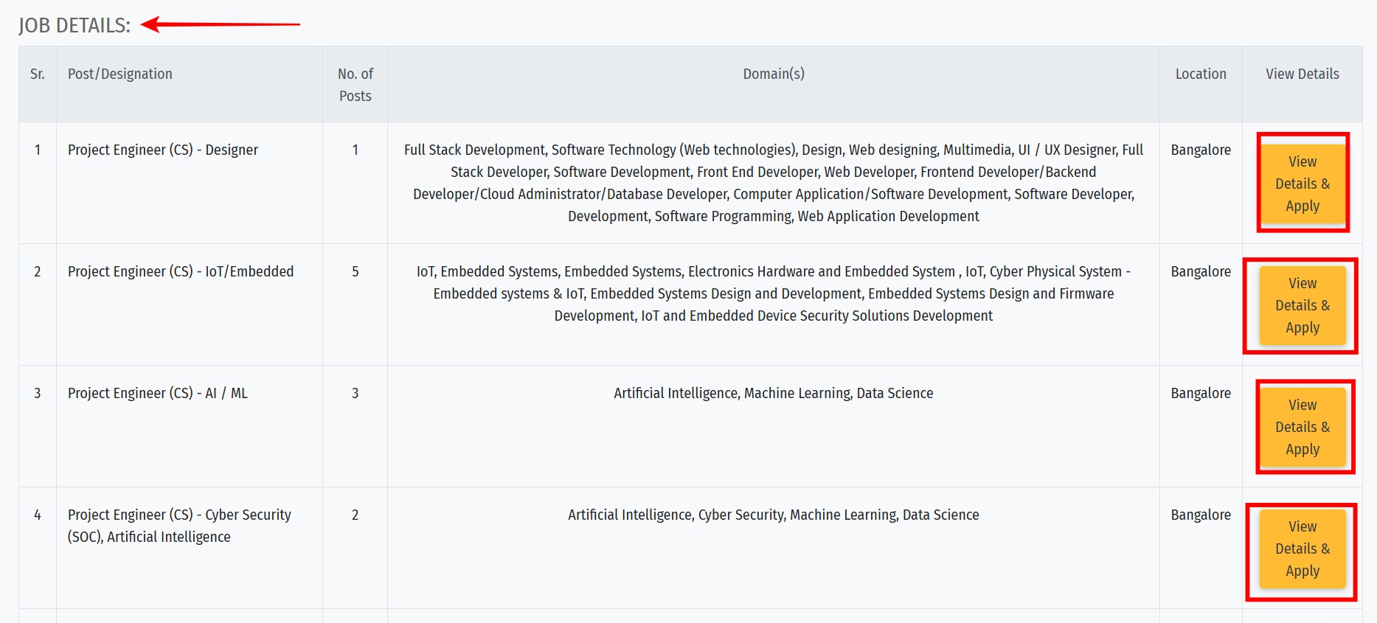This screenshot has width=1377, height=623.
Task: Click Project Engineer (CS) - AI / ML designation
Action: pos(158,393)
